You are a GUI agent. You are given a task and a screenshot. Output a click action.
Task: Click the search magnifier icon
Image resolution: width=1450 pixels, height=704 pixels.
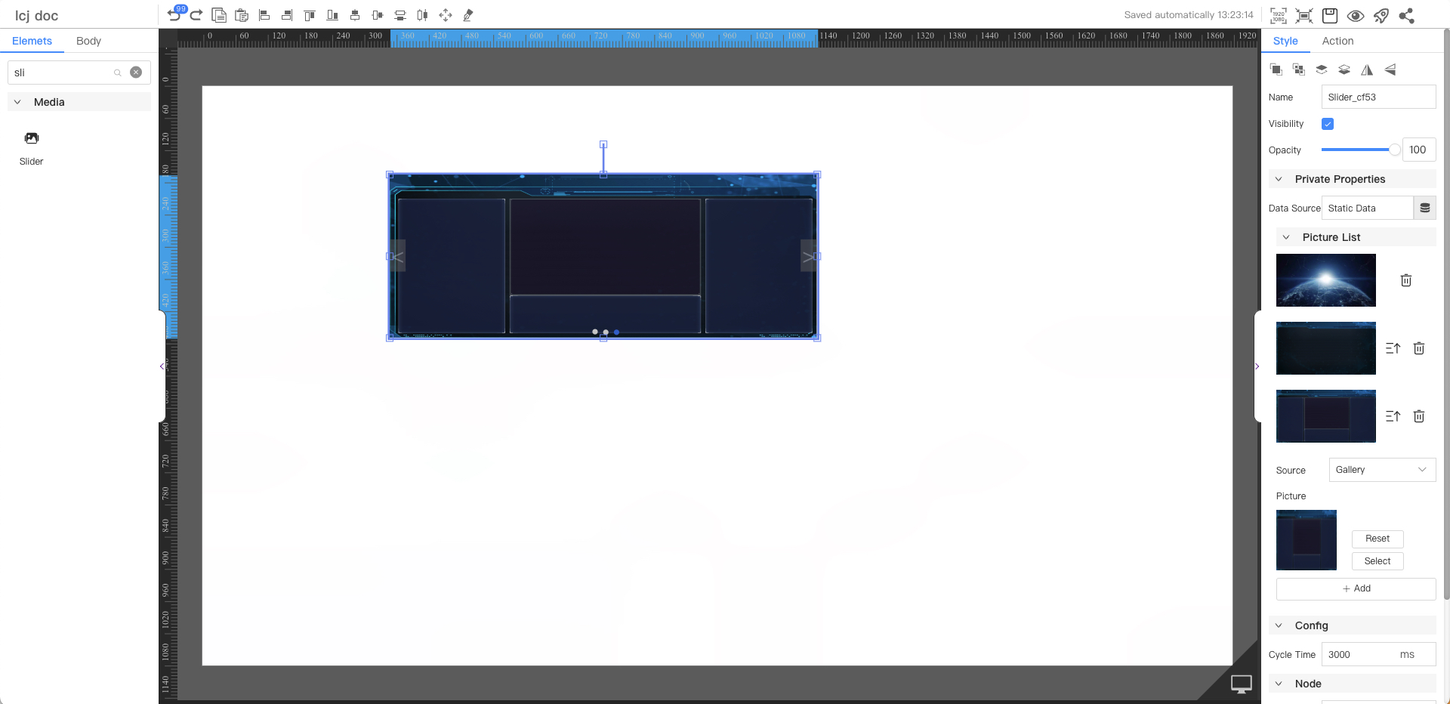[118, 73]
